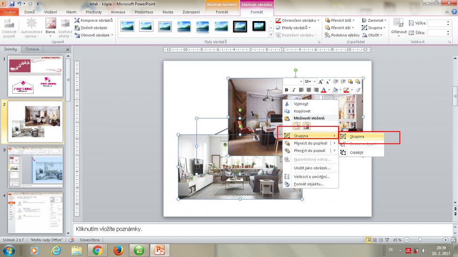Click Odebrat pozadí (remove background) icon

coord(9,28)
